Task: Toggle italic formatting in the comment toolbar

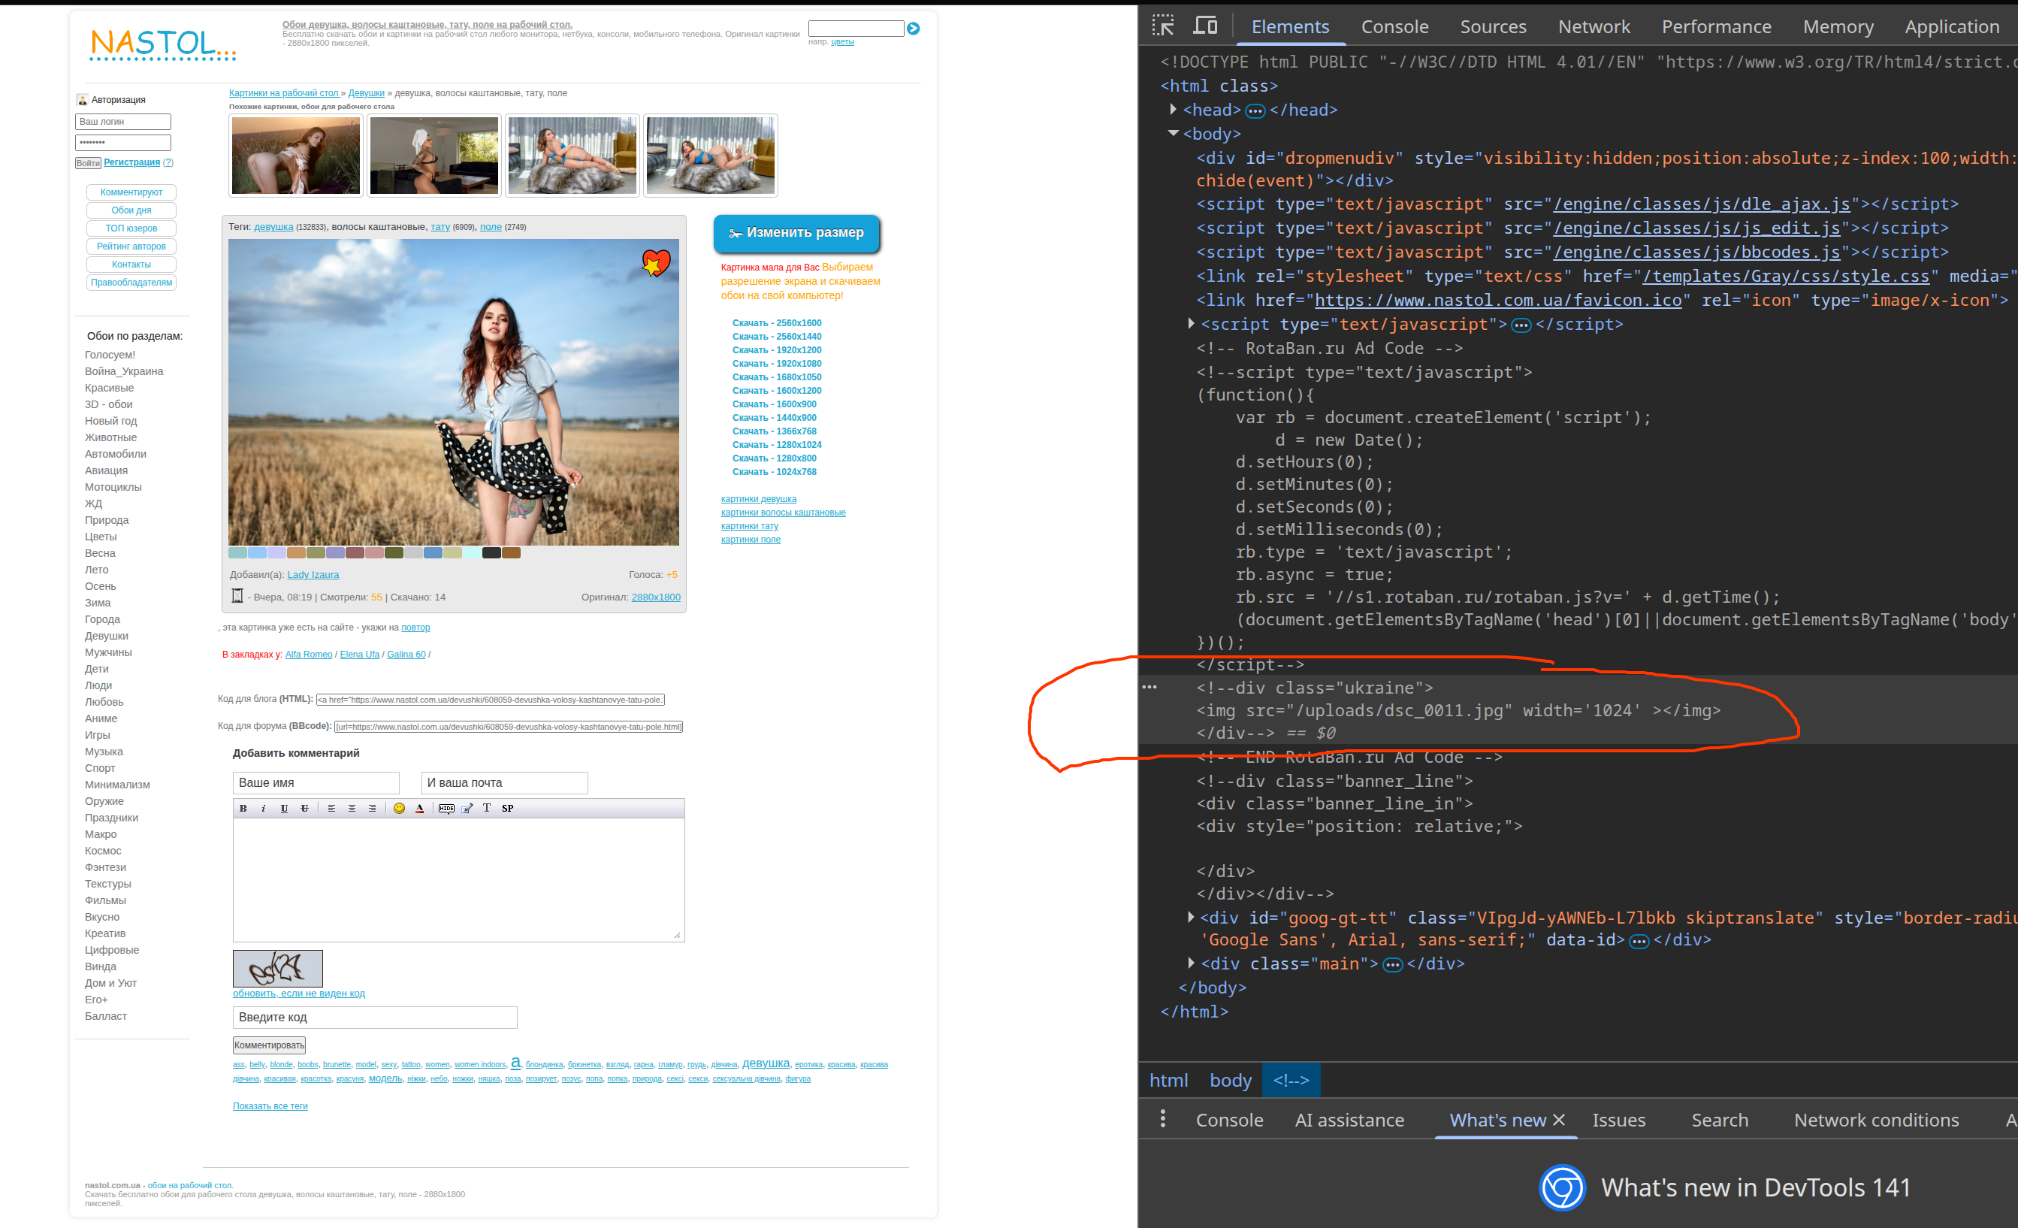Action: [x=263, y=808]
